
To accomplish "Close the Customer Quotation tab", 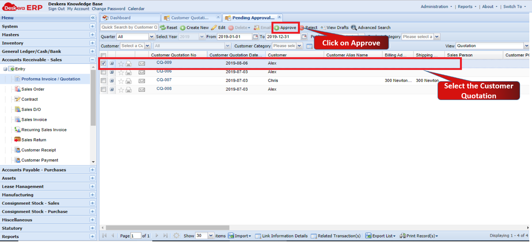I will click(218, 17).
